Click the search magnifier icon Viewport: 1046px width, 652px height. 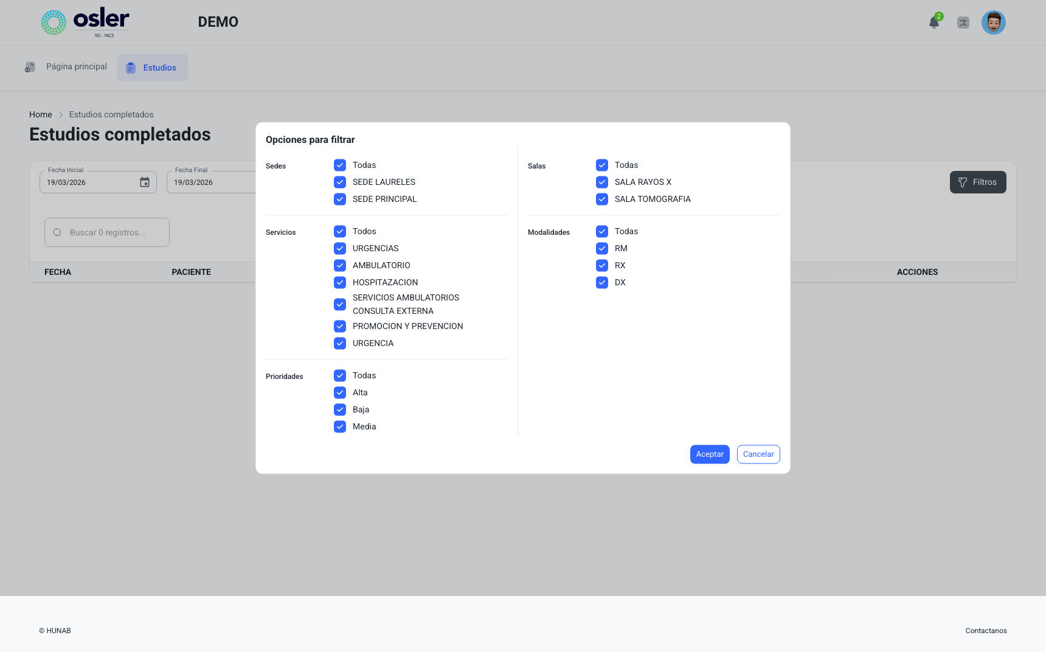57,232
